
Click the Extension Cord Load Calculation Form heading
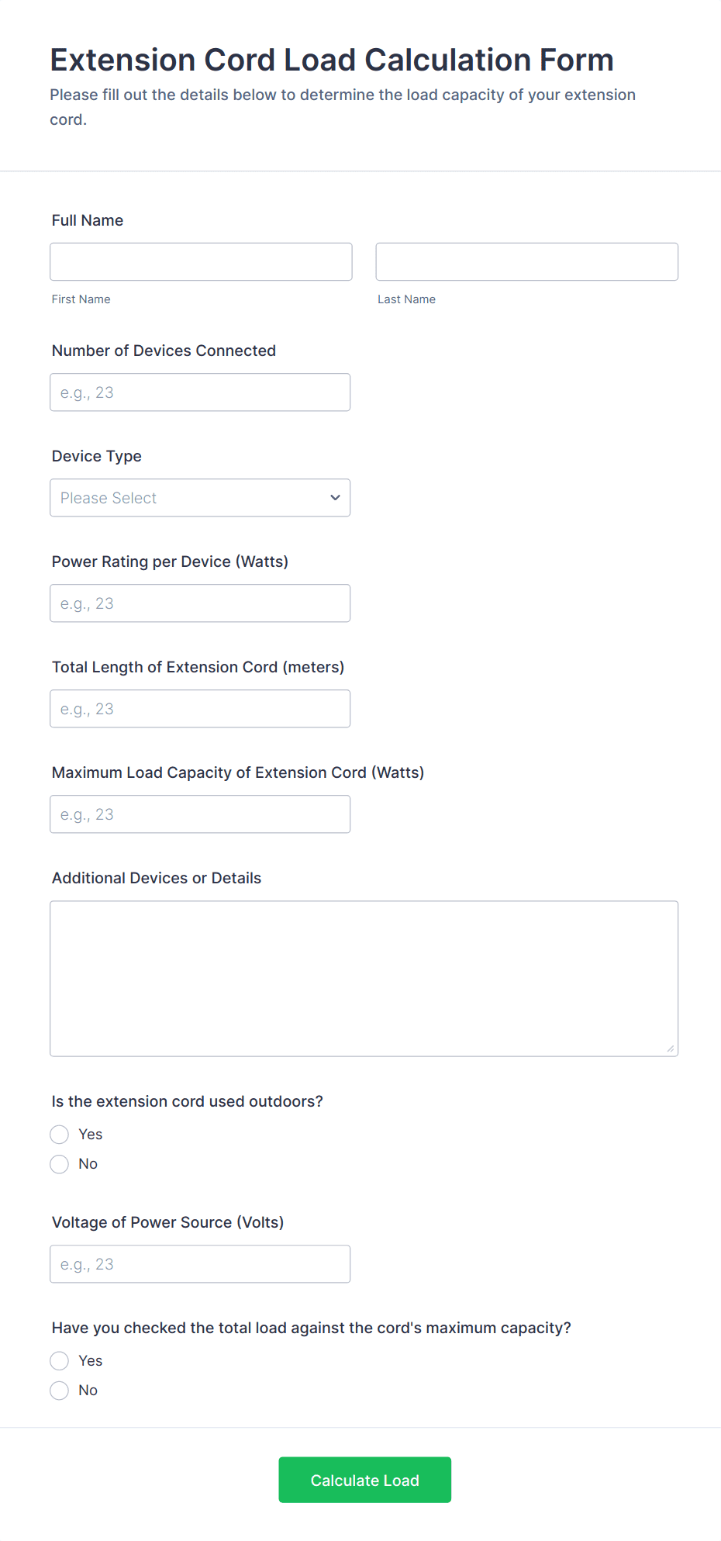[x=332, y=60]
